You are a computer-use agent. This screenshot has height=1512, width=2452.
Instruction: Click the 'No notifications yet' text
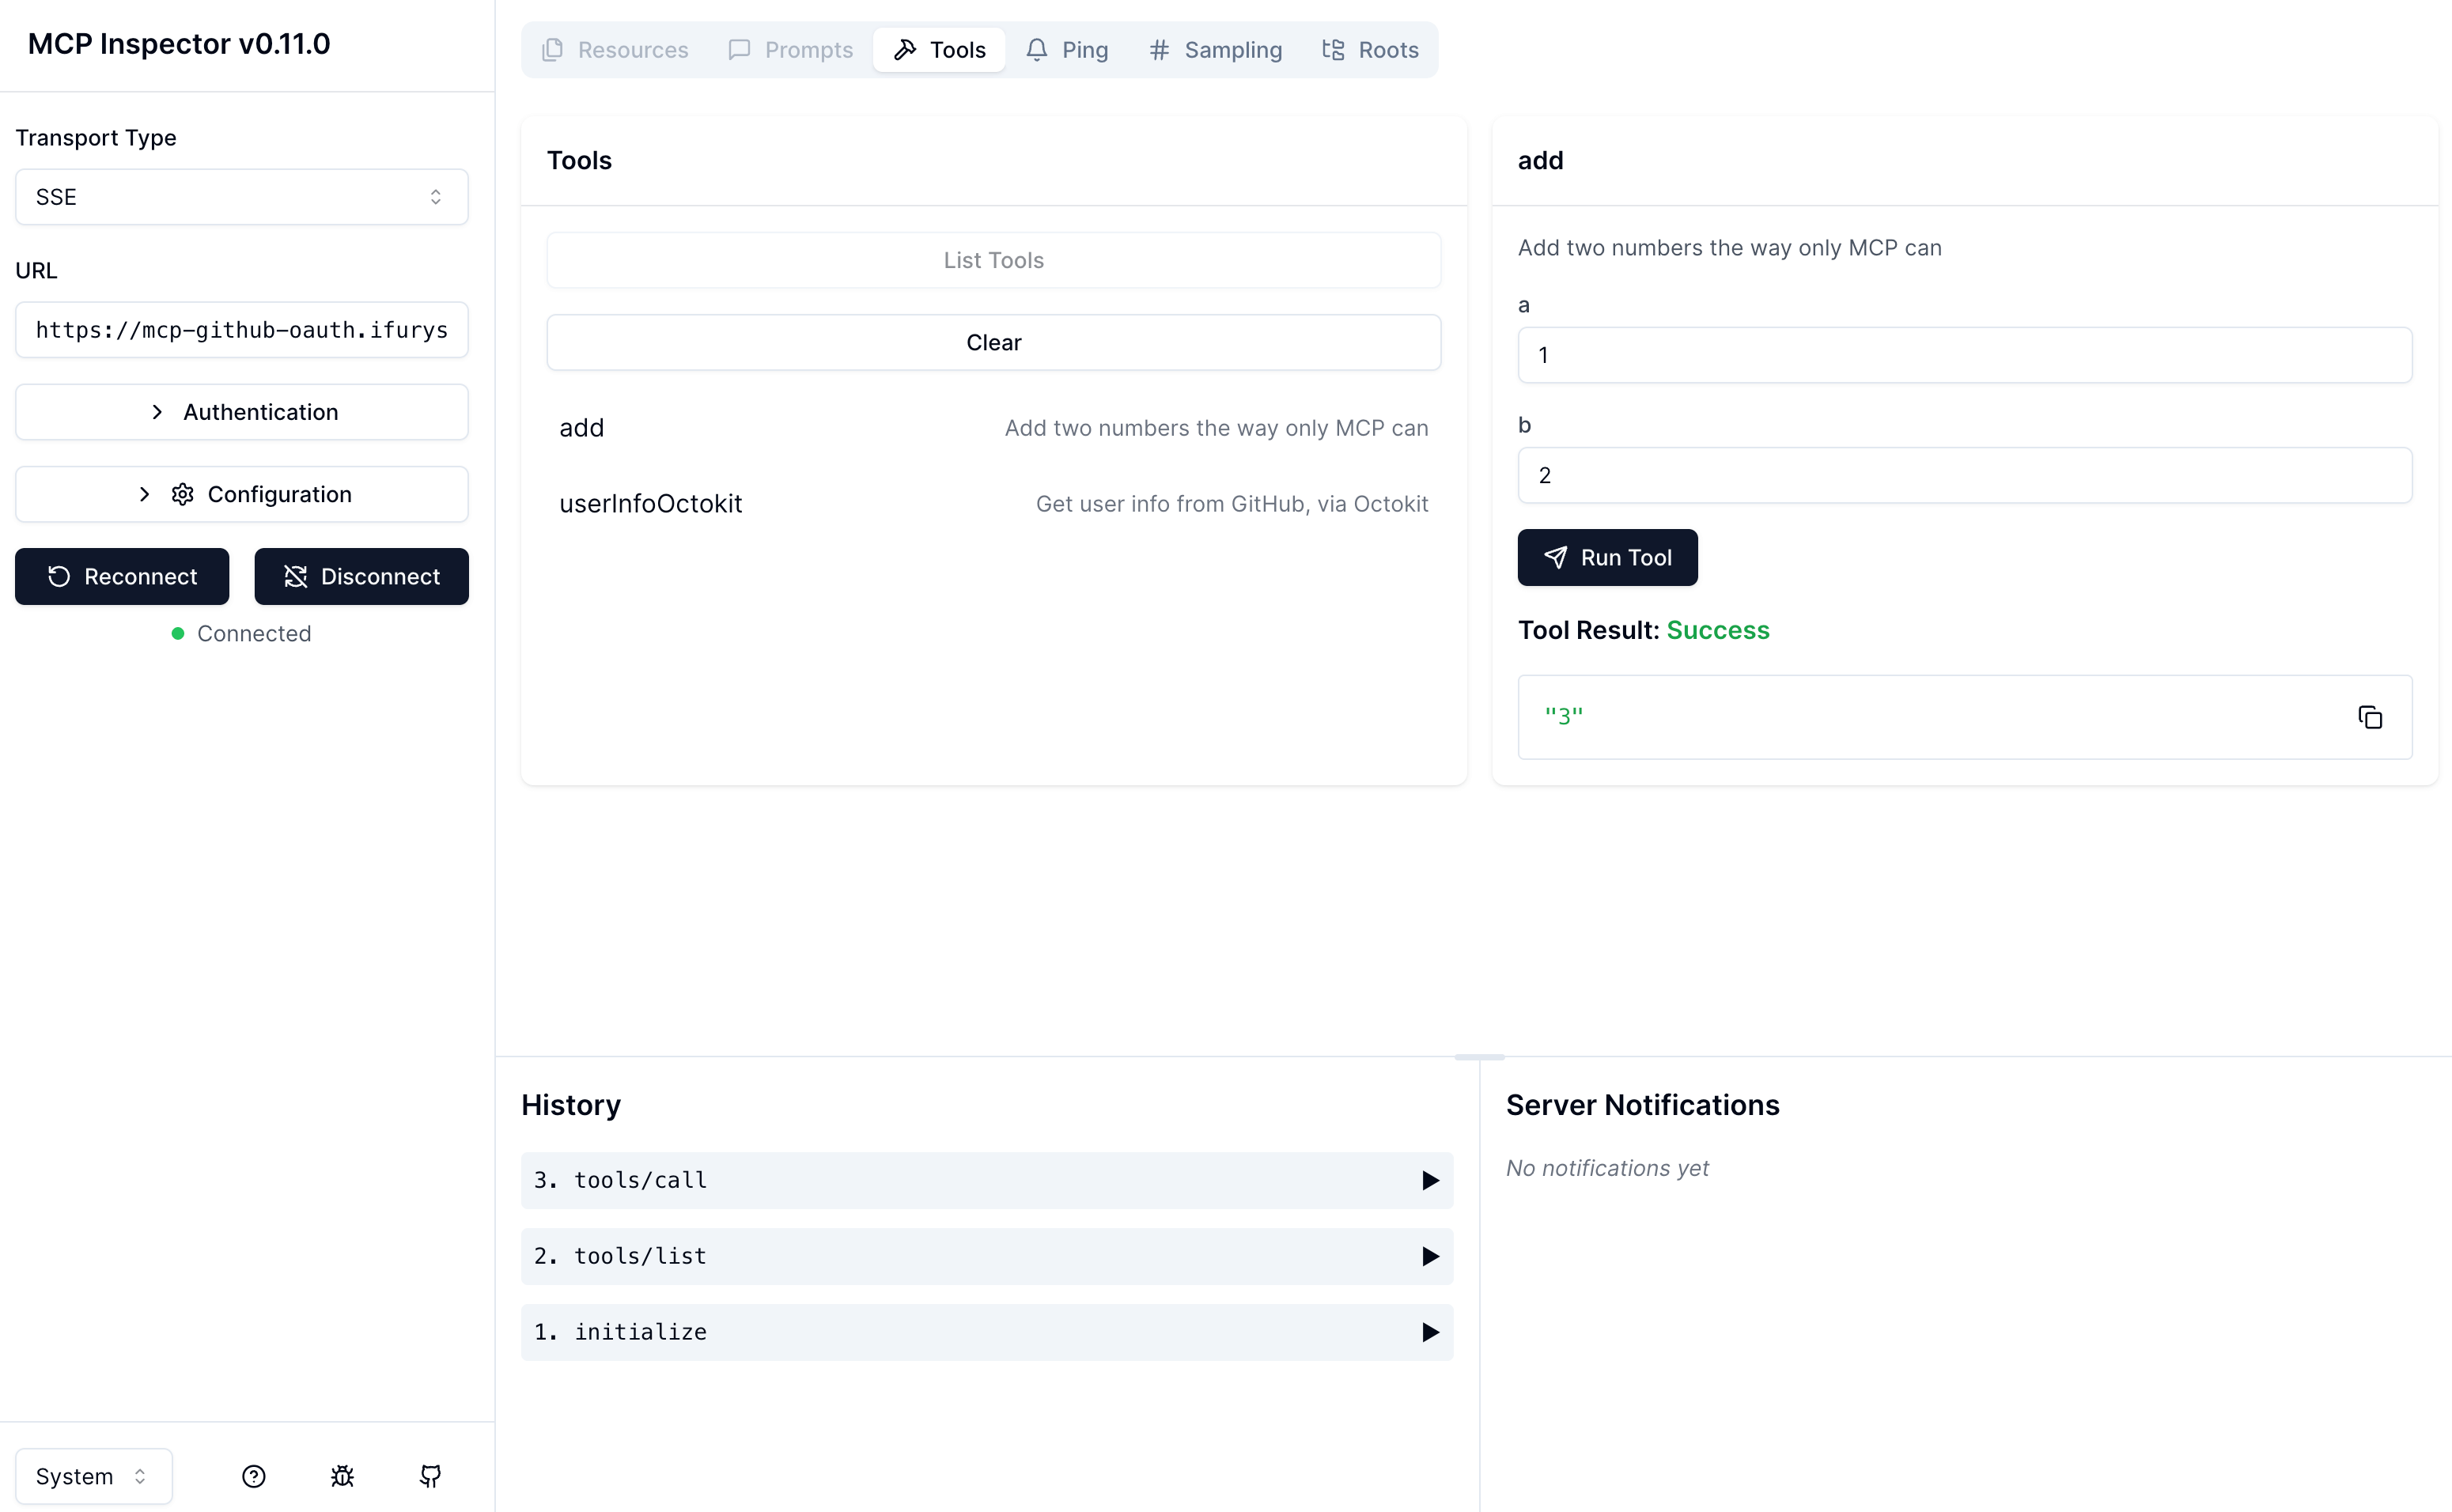pyautogui.click(x=1607, y=1168)
